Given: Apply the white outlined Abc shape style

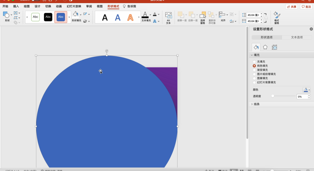Looking at the screenshot, I should click(x=35, y=17).
